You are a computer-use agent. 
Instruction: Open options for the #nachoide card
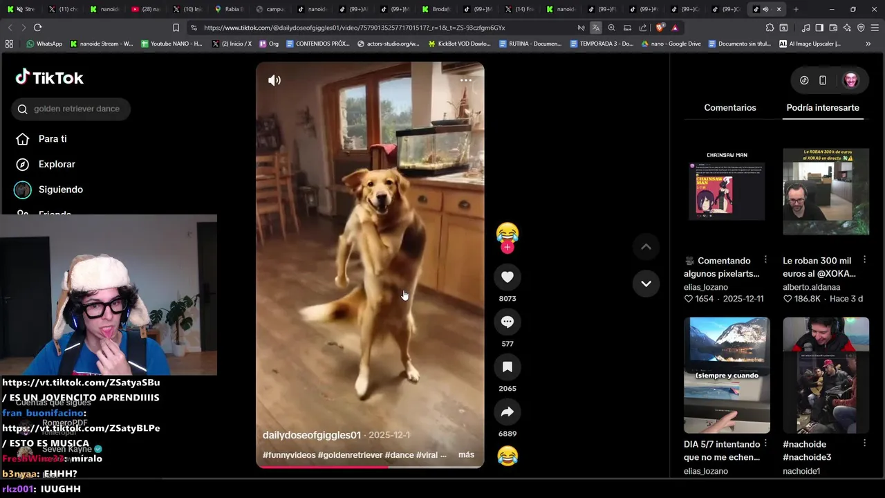864,443
